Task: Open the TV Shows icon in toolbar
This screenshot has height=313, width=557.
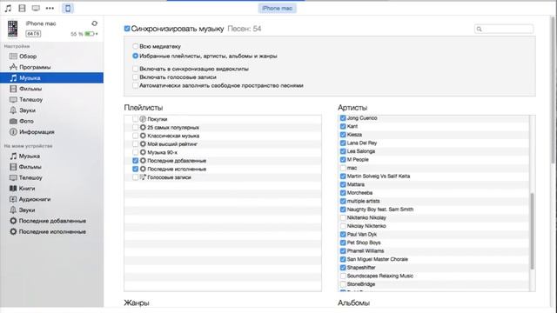Action: [36, 8]
